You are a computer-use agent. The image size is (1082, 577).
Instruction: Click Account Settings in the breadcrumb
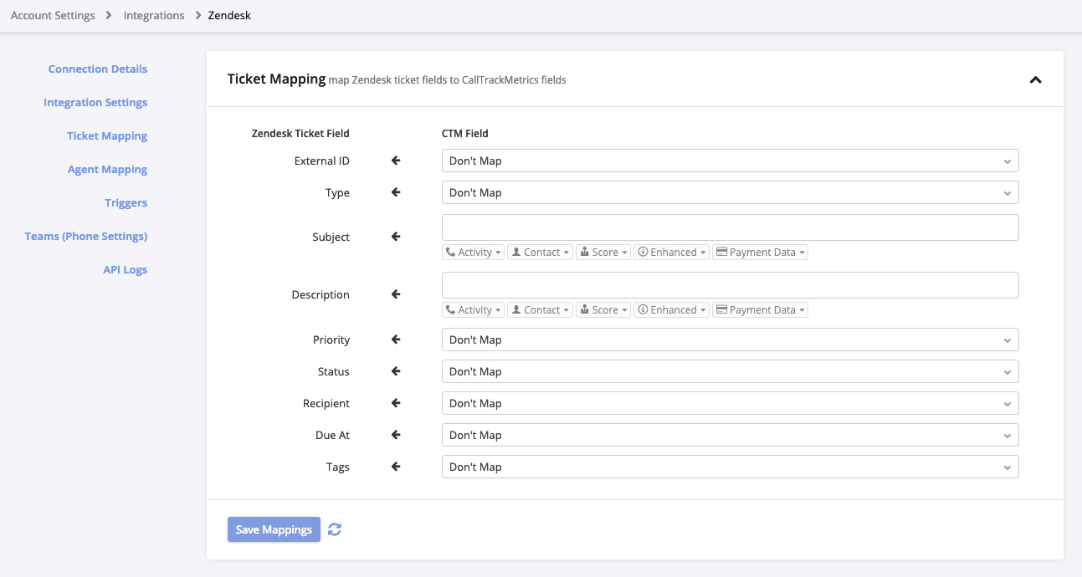click(53, 15)
